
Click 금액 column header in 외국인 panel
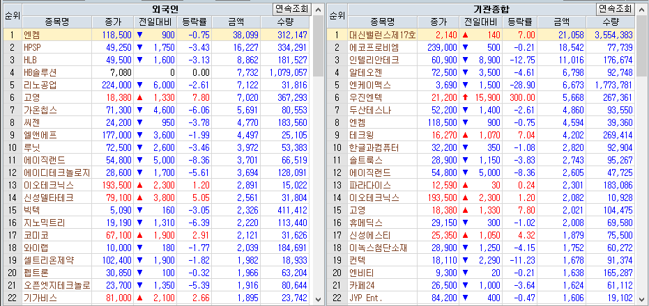[x=236, y=22]
